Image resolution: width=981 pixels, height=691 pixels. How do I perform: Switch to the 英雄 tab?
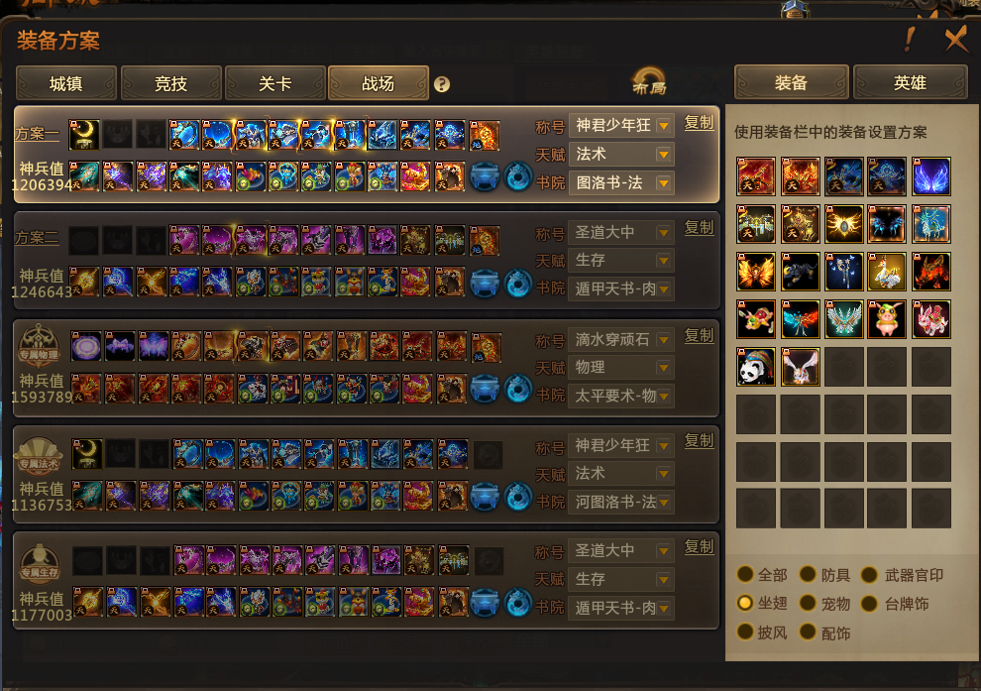click(911, 82)
